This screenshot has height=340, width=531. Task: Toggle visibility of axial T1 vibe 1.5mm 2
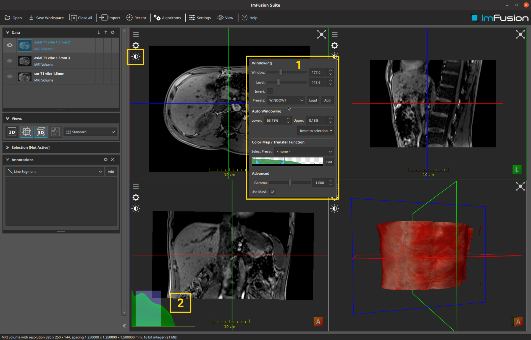[x=10, y=45]
